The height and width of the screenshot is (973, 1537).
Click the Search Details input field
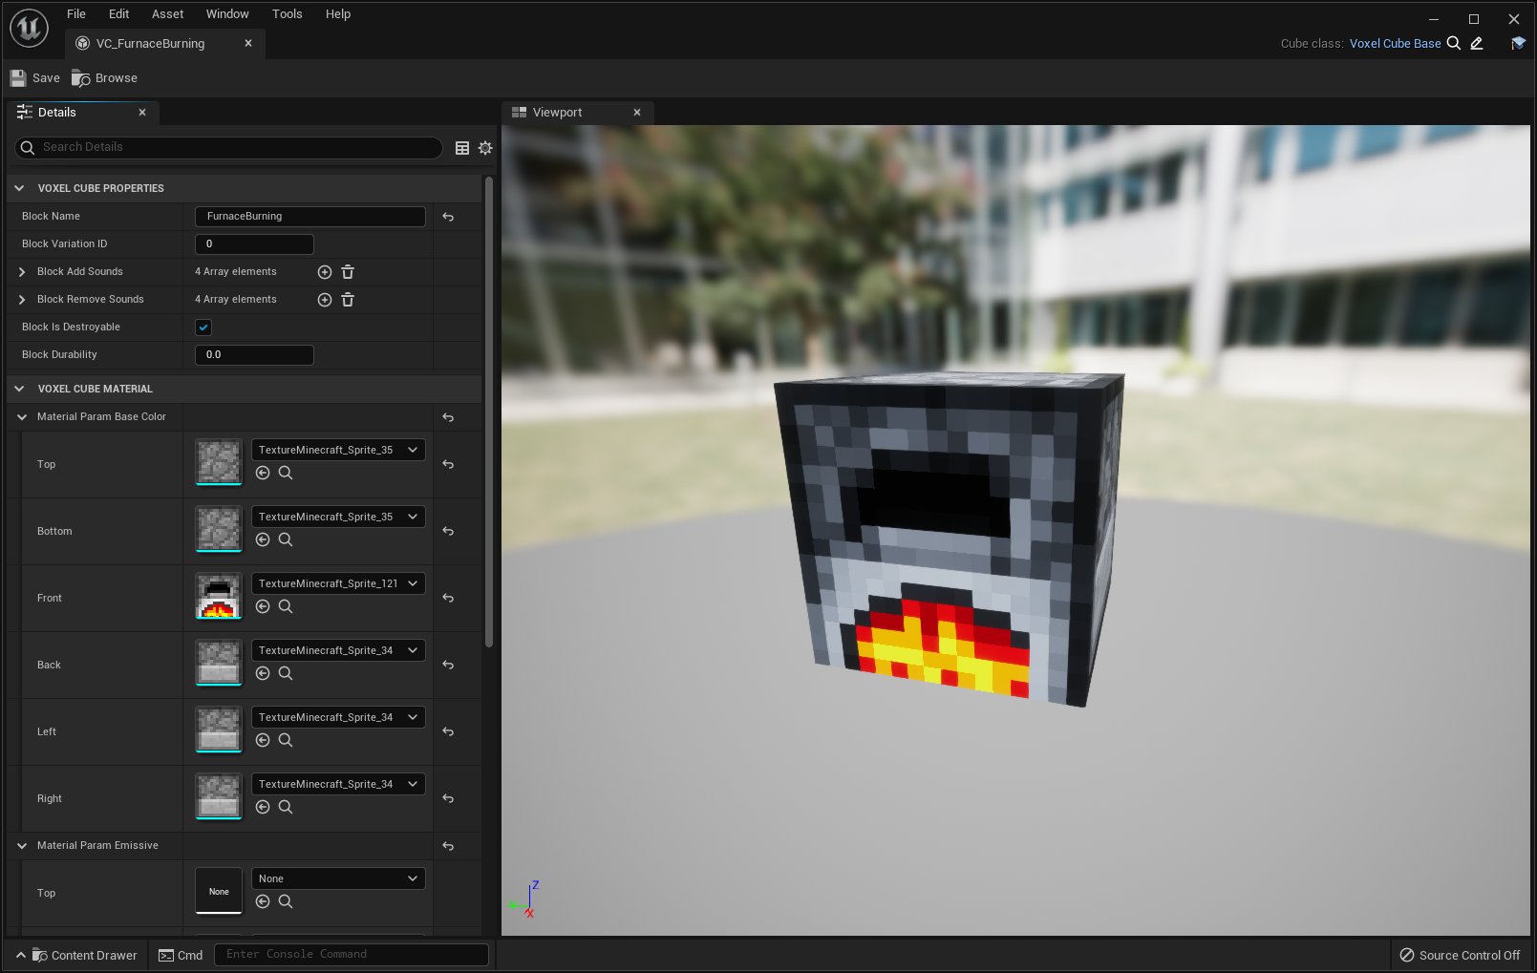(229, 147)
